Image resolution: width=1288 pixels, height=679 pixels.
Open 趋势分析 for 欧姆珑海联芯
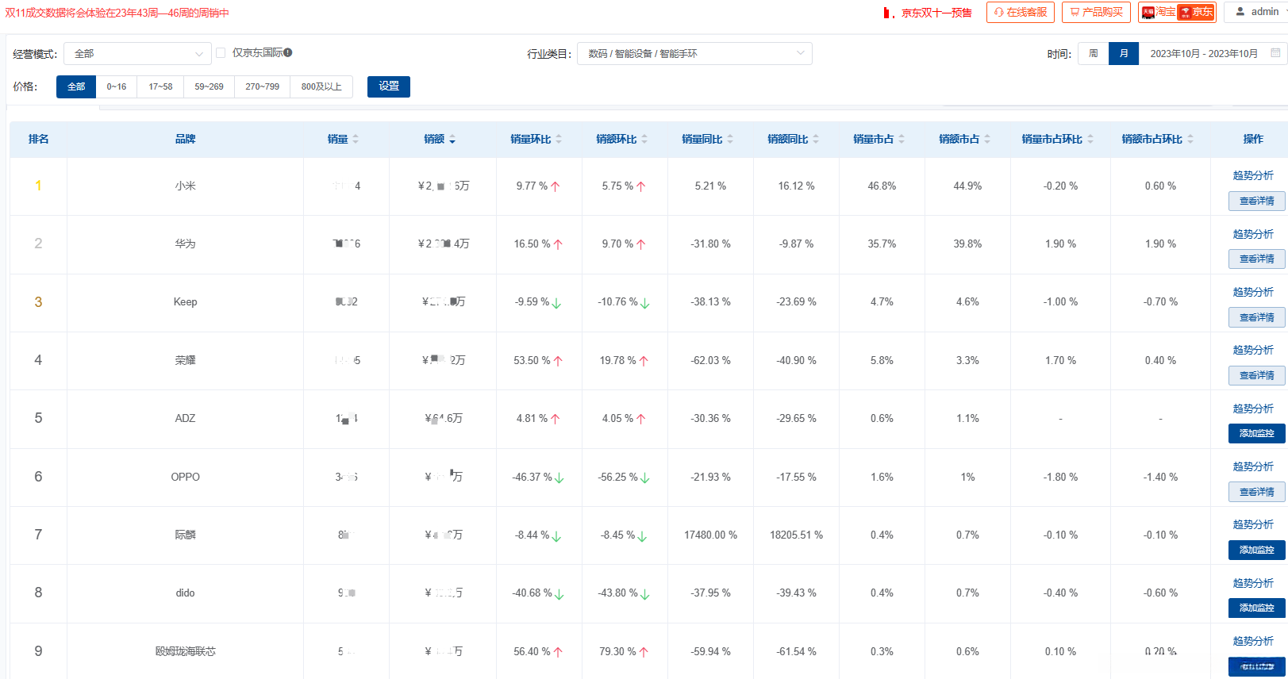coord(1253,641)
